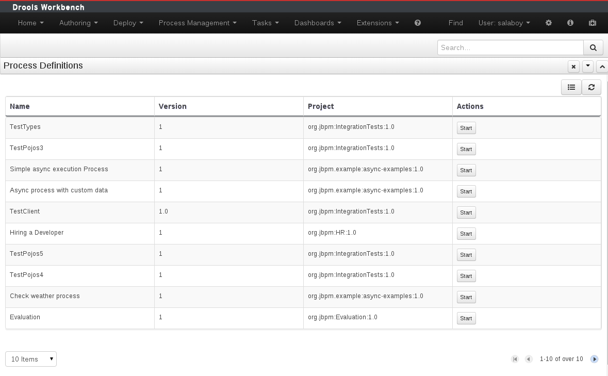
Task: Open the Extensions menu
Action: 377,23
